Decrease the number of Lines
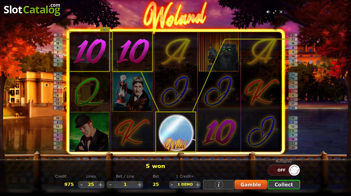This screenshot has width=351, height=196. (82, 185)
